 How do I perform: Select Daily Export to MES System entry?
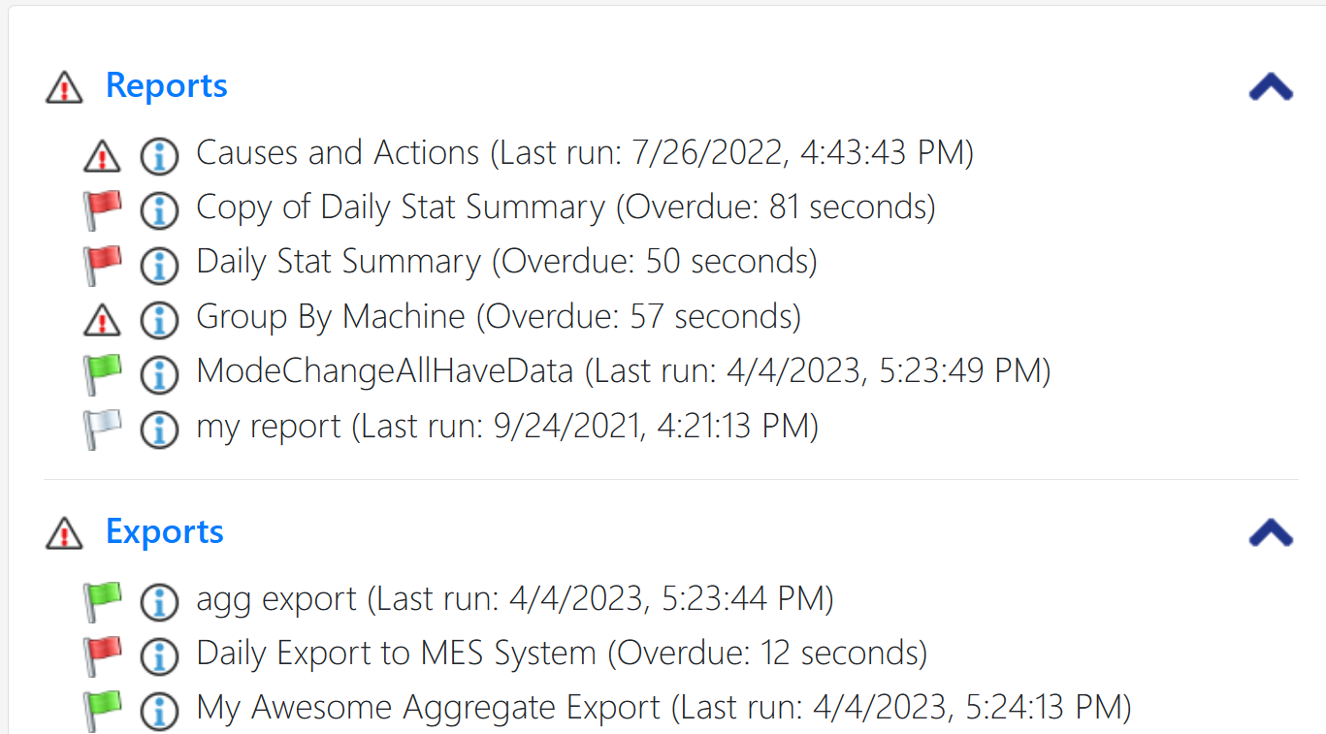pyautogui.click(x=562, y=653)
